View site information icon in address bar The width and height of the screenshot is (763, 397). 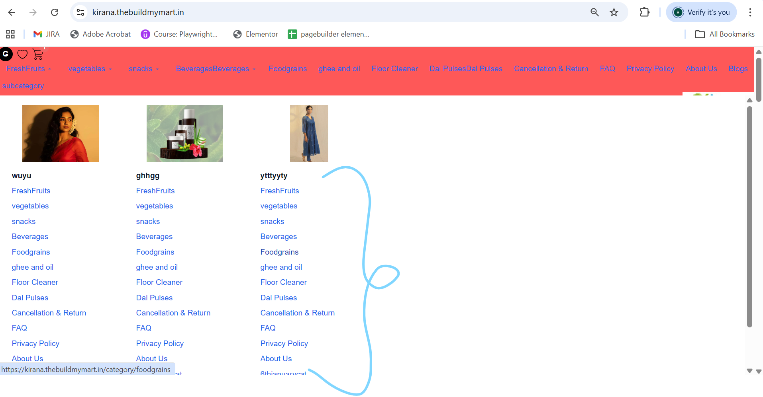click(80, 12)
